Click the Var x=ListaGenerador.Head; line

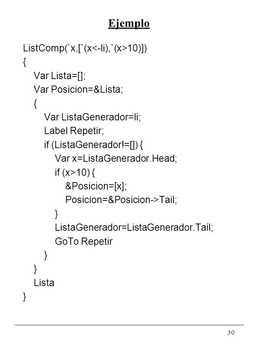click(x=116, y=158)
